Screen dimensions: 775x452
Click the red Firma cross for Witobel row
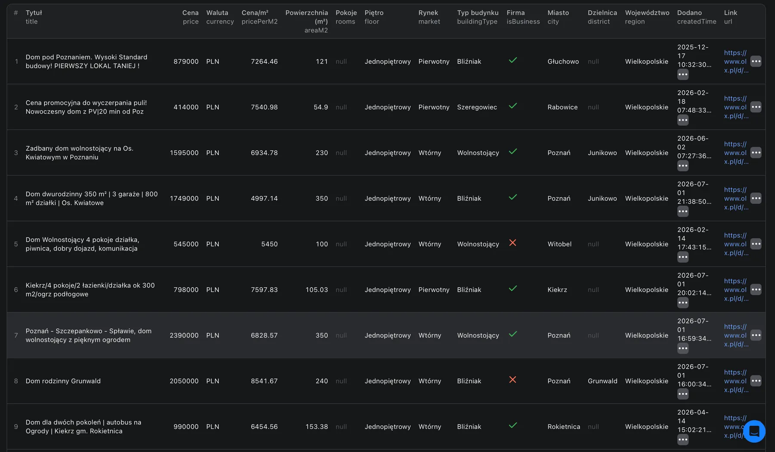pos(513,243)
